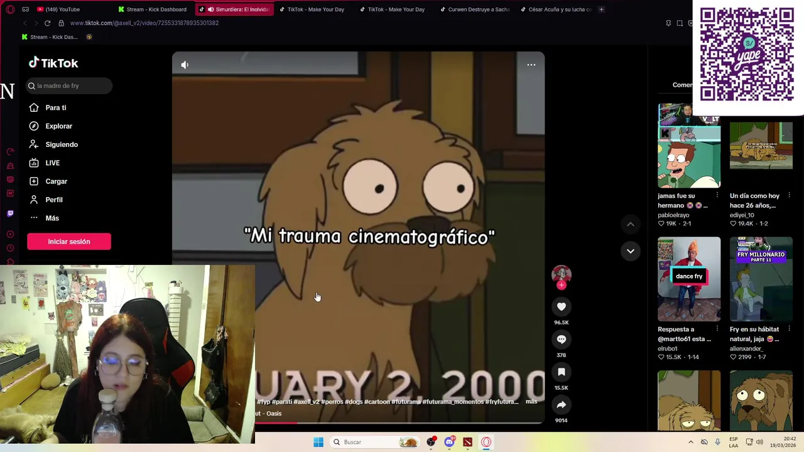Open volume control in system tray
Screen dimensions: 804x452
(x=759, y=442)
